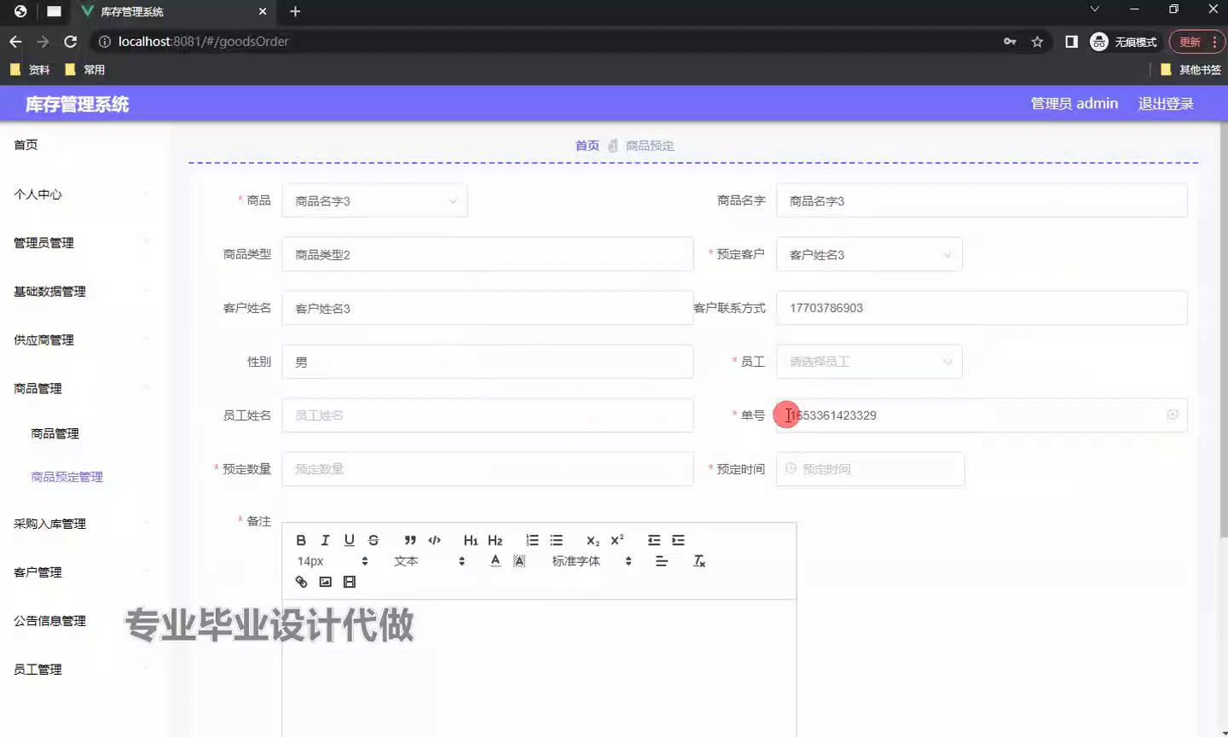Viewport: 1228px width, 737px height.
Task: Clear the 单号 field with the X icon
Action: pyautogui.click(x=1173, y=415)
